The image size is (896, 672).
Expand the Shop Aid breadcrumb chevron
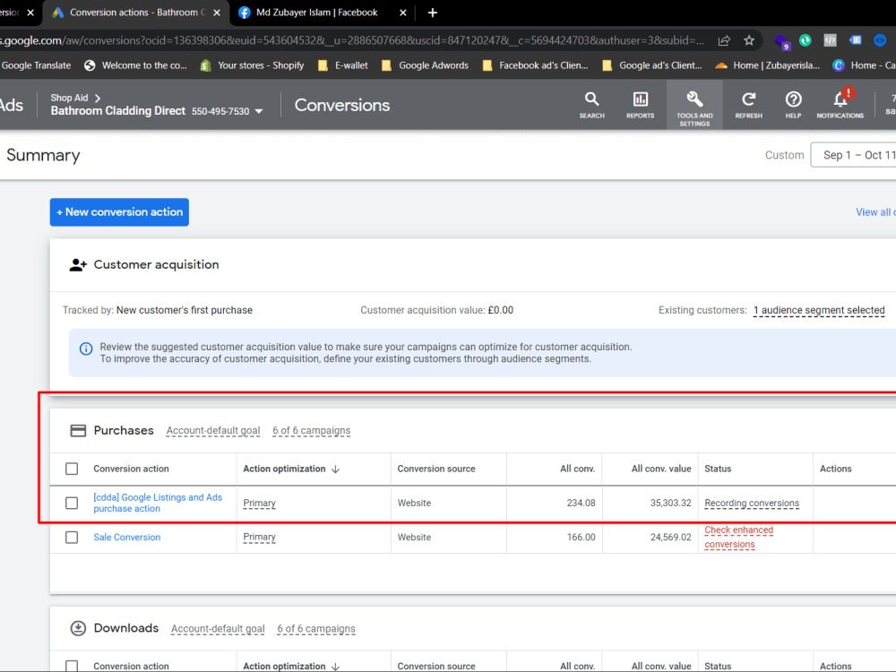97,99
